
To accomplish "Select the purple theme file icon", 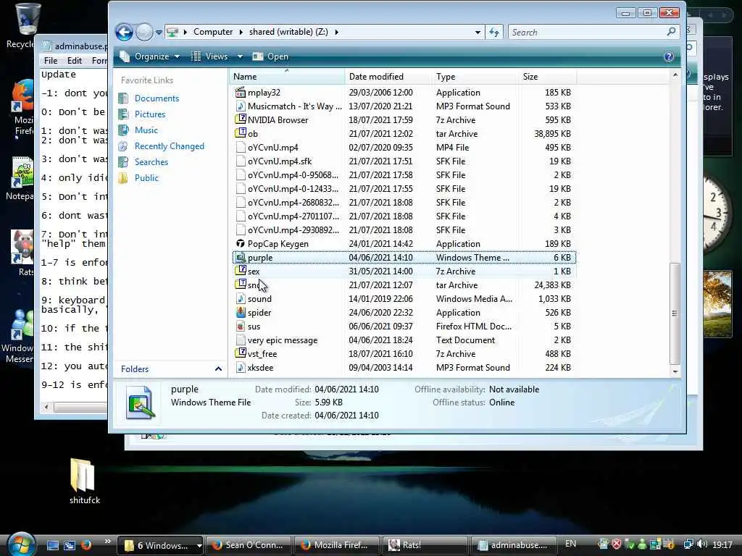I will (241, 257).
